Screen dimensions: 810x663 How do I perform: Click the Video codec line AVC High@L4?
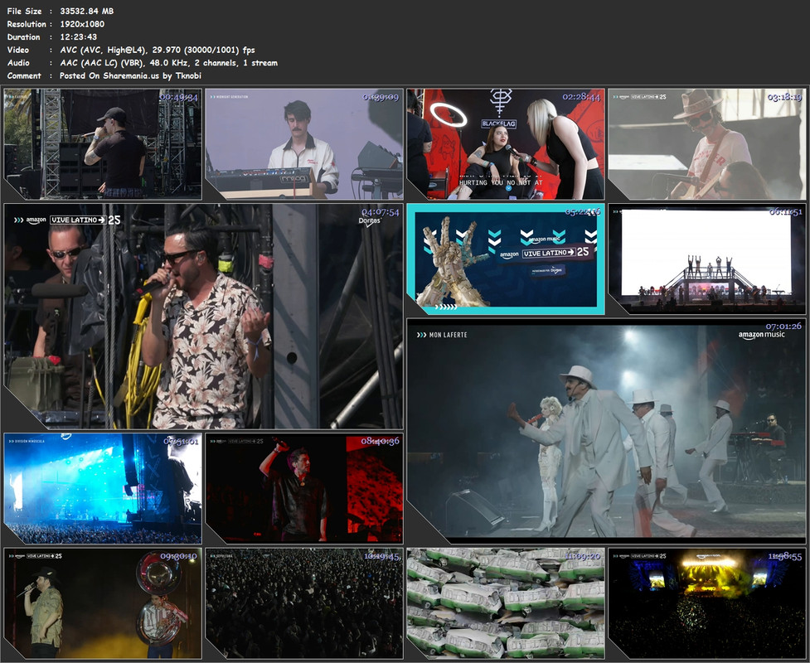[x=158, y=50]
